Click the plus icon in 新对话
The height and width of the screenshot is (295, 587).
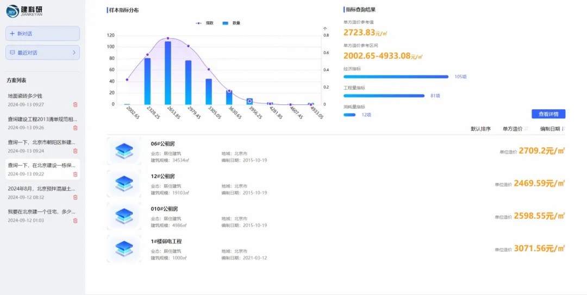pyautogui.click(x=12, y=34)
